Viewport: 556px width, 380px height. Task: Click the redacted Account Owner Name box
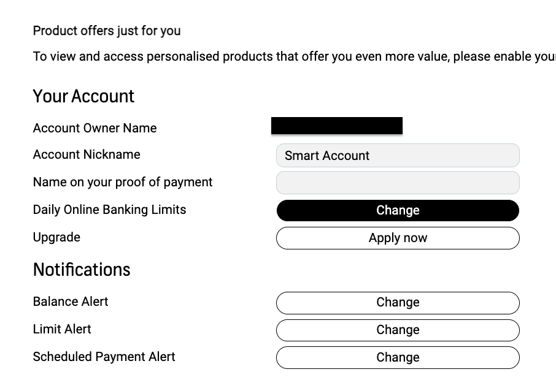(x=337, y=126)
